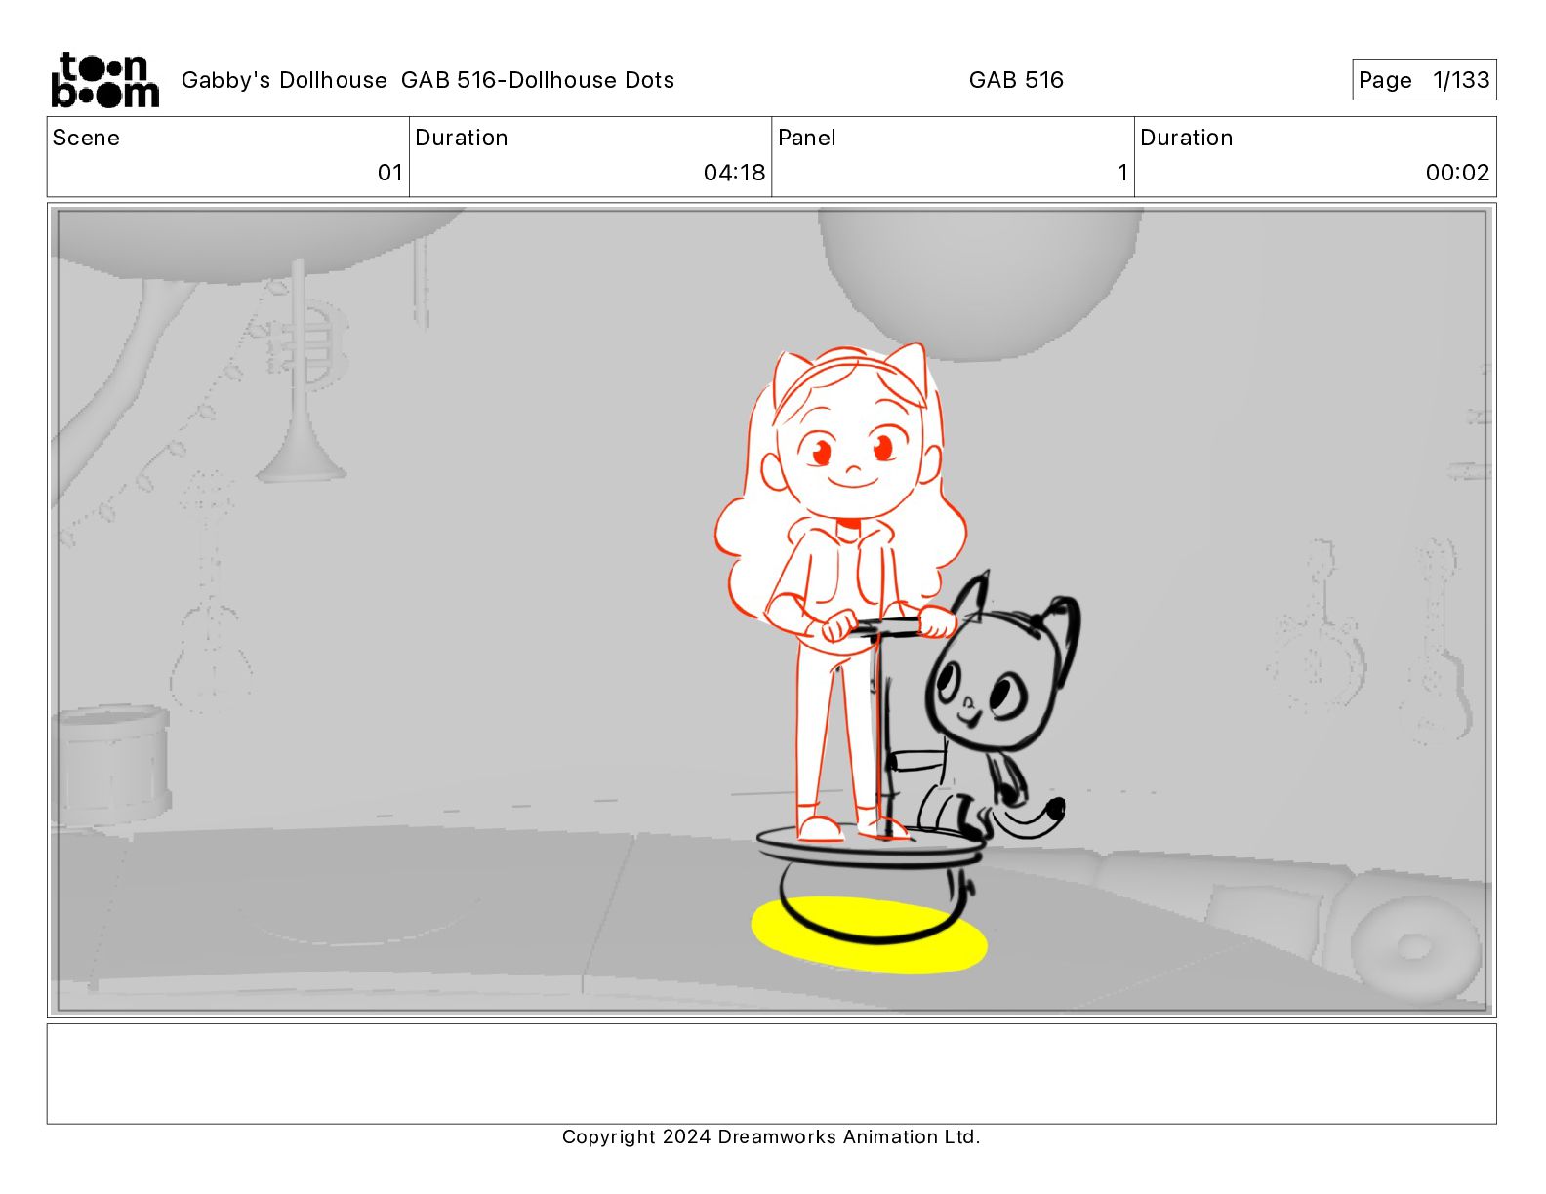Viewport: 1546px width, 1194px height.
Task: Click the storyboard panel thumbnail image
Action: coord(771,611)
